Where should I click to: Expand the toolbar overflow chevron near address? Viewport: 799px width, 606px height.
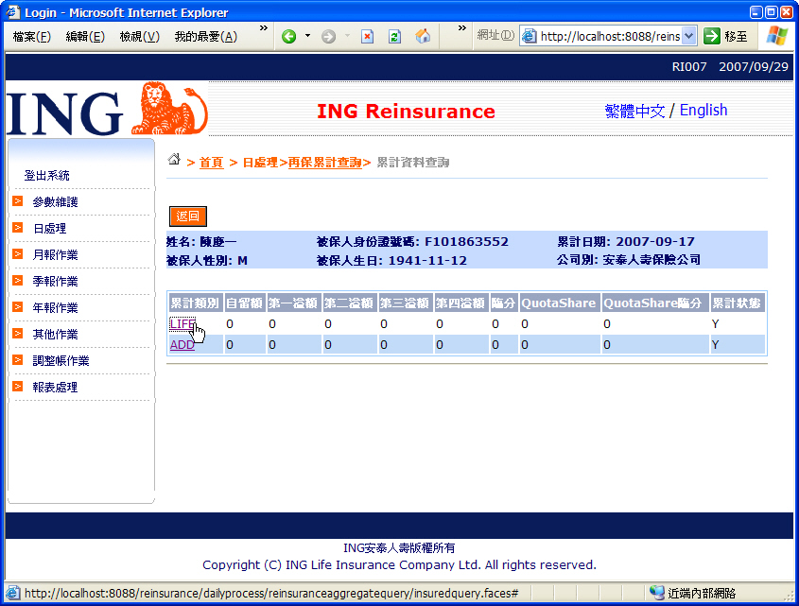tap(461, 28)
